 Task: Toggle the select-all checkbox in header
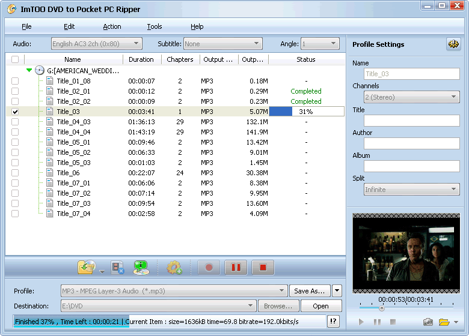pyautogui.click(x=15, y=59)
